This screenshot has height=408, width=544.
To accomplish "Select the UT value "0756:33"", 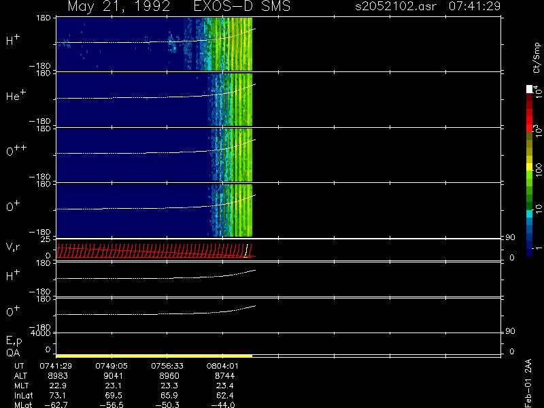I will (x=167, y=366).
